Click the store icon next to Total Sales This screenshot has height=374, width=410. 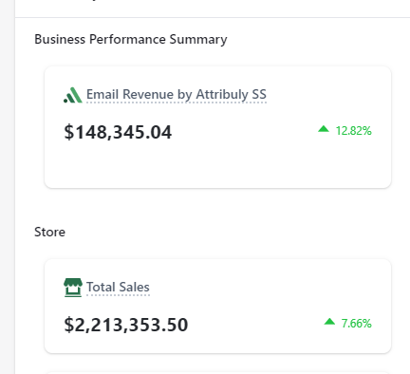[73, 288]
